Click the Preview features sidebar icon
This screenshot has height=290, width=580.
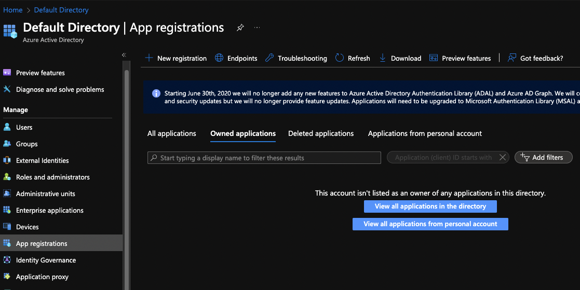(x=7, y=73)
